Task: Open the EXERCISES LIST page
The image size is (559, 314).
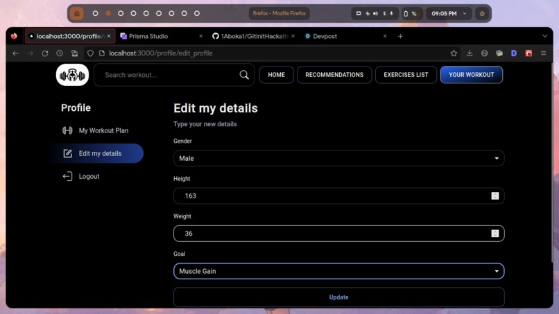Action: coord(406,75)
